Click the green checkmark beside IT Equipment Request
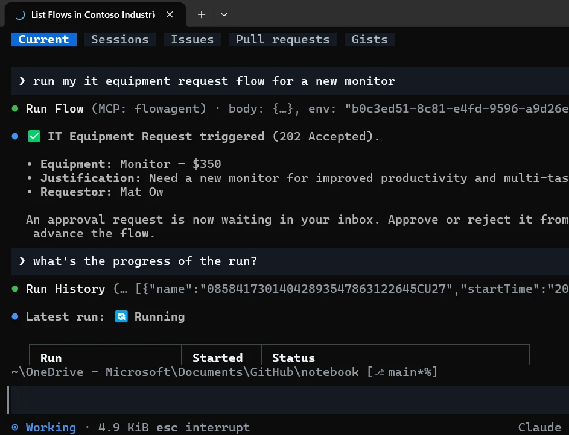569x435 pixels. pos(34,137)
